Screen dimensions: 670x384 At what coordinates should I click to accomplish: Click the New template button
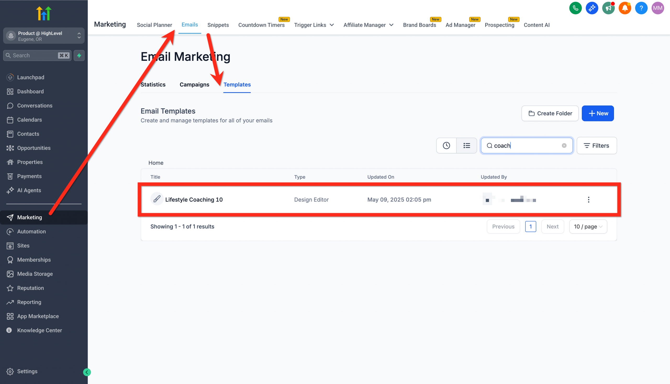(598, 113)
